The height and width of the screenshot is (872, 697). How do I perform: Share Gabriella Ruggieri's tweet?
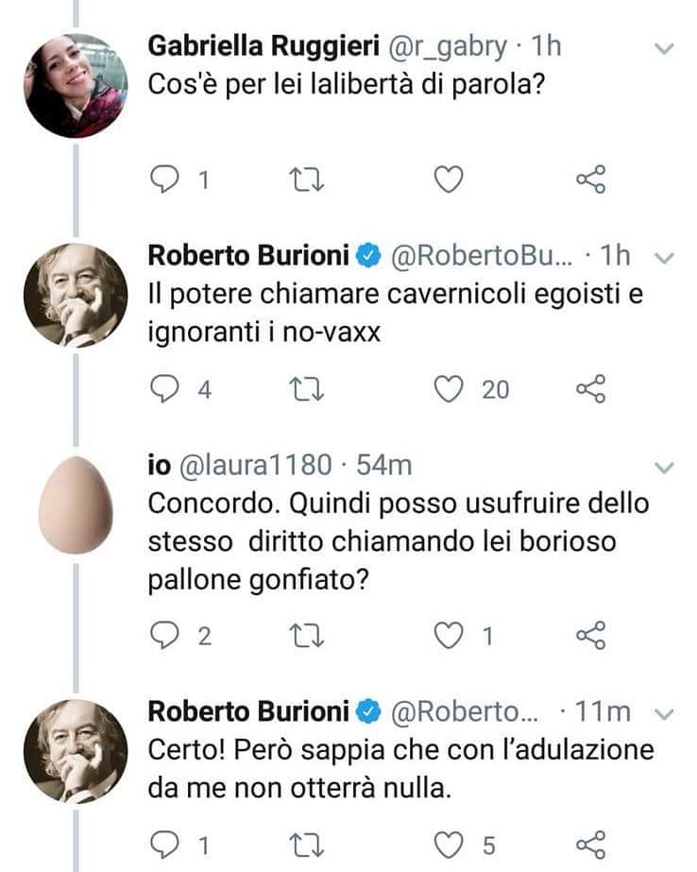591,180
